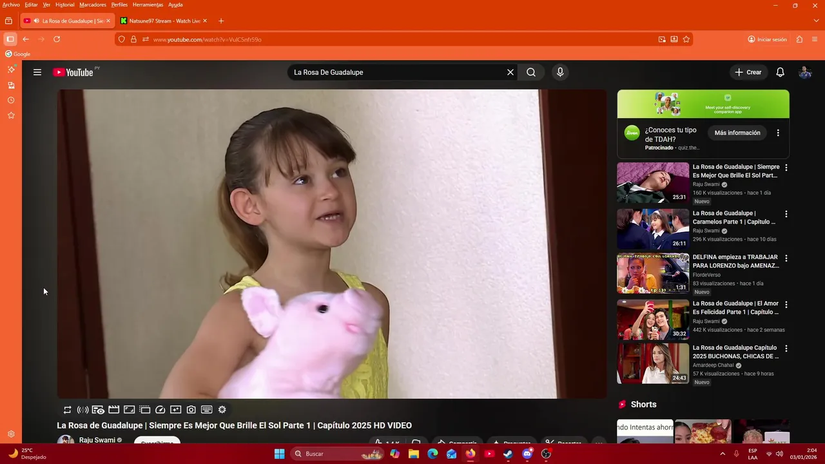825x464 pixels.
Task: Open the 25:31 suggested video thumbnail
Action: pyautogui.click(x=653, y=182)
